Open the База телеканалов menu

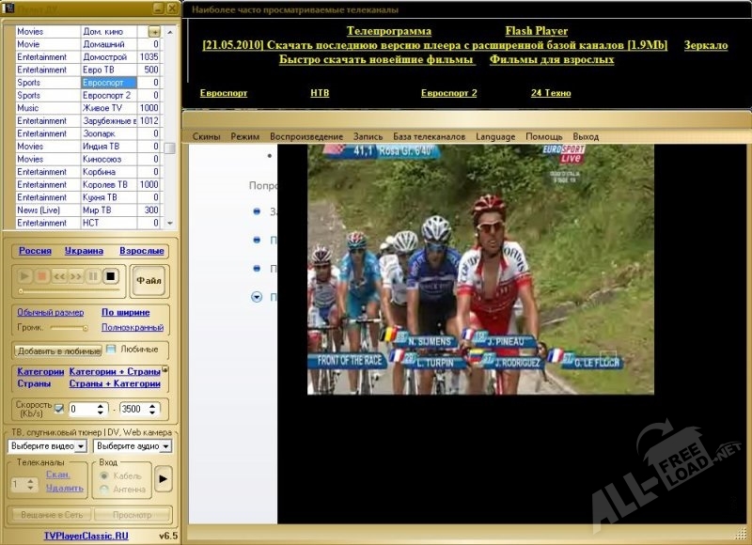coord(429,136)
